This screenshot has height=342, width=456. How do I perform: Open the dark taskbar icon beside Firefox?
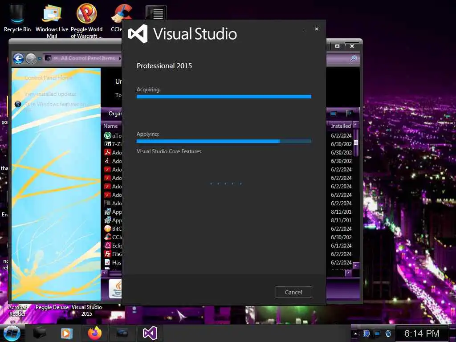[x=122, y=333]
